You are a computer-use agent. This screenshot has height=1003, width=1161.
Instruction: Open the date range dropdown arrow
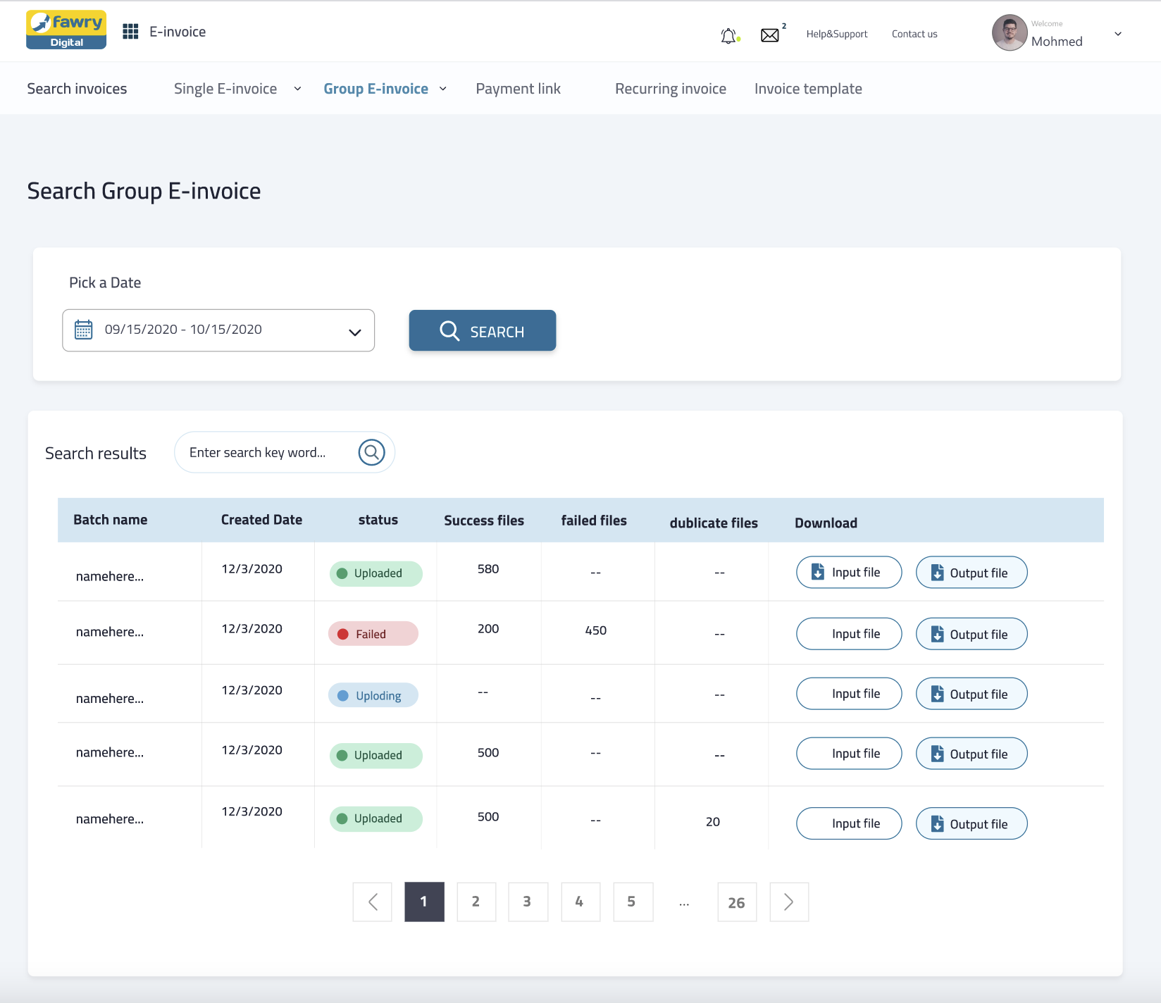355,332
